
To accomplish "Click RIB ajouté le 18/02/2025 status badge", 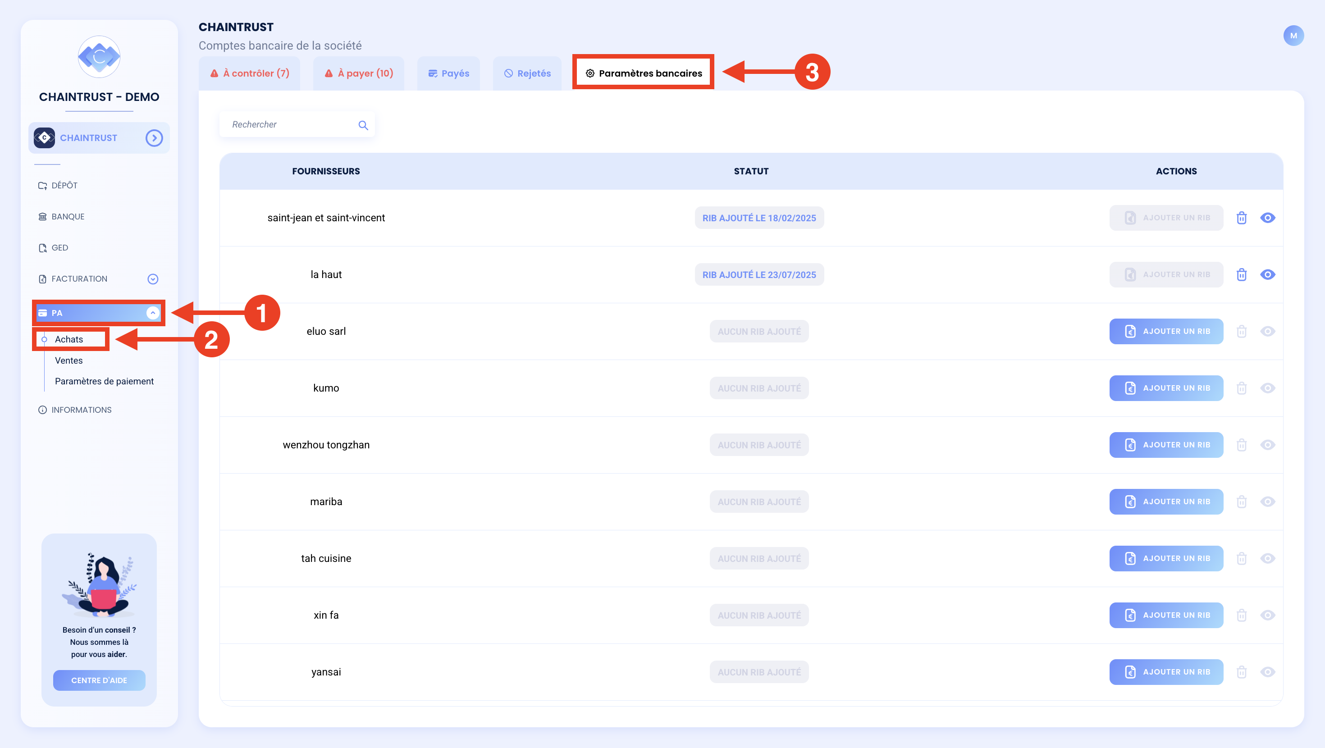I will pyautogui.click(x=758, y=218).
